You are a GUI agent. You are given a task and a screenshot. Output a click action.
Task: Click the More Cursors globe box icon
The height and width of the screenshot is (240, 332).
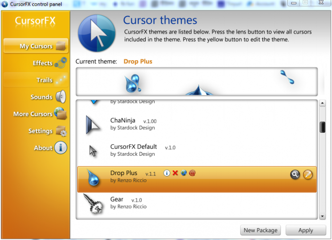coord(60,113)
